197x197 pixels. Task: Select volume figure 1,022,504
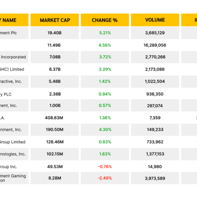click(155, 81)
